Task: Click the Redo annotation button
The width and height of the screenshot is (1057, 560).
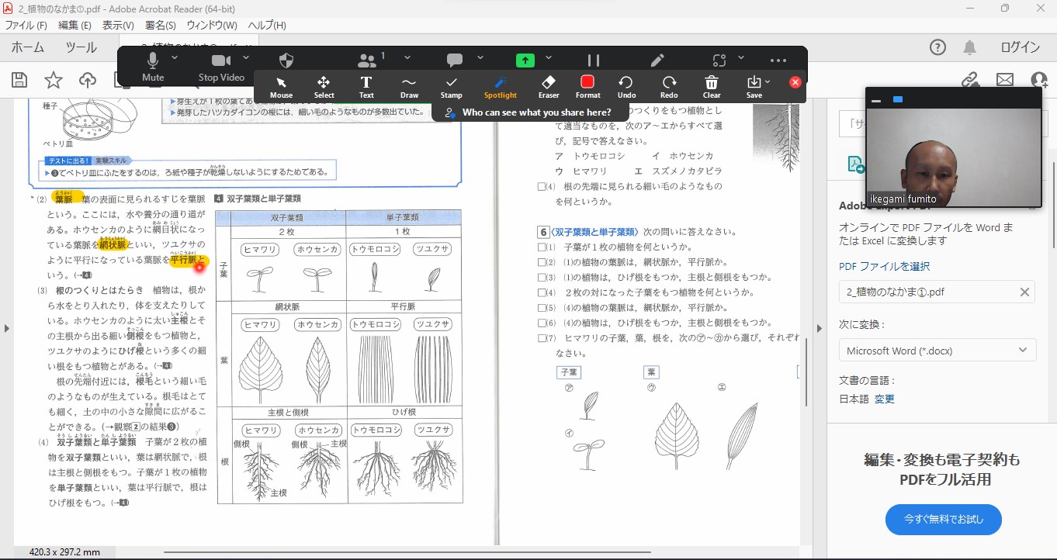Action: click(x=669, y=86)
